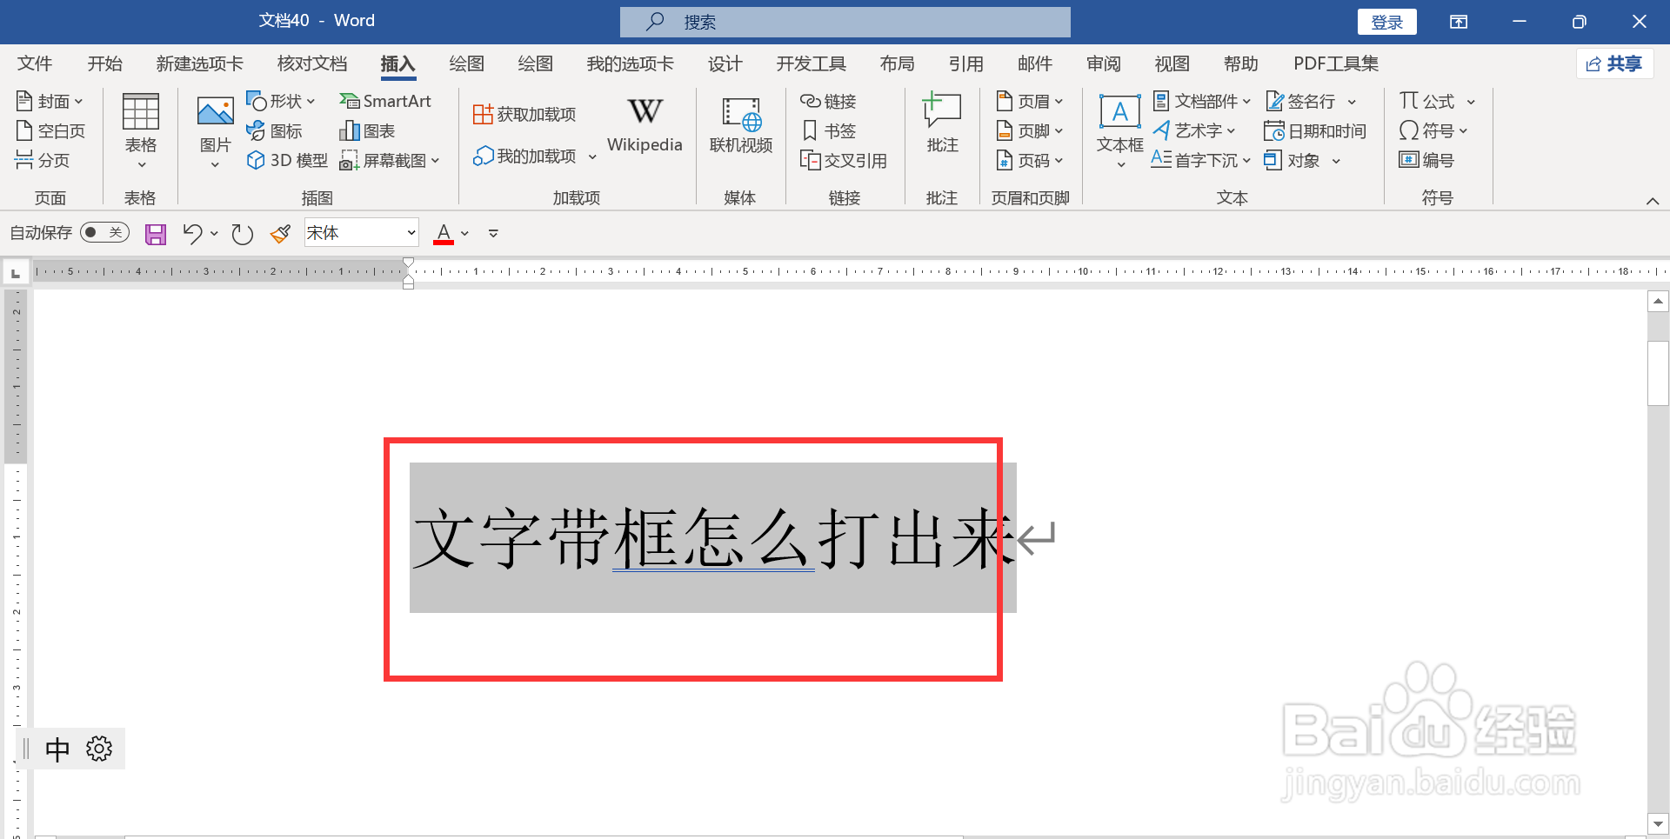Add a comment with 批注
This screenshot has width=1670, height=839.
pos(942,124)
